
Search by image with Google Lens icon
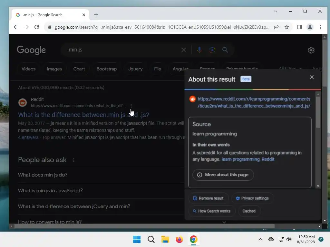(212, 50)
